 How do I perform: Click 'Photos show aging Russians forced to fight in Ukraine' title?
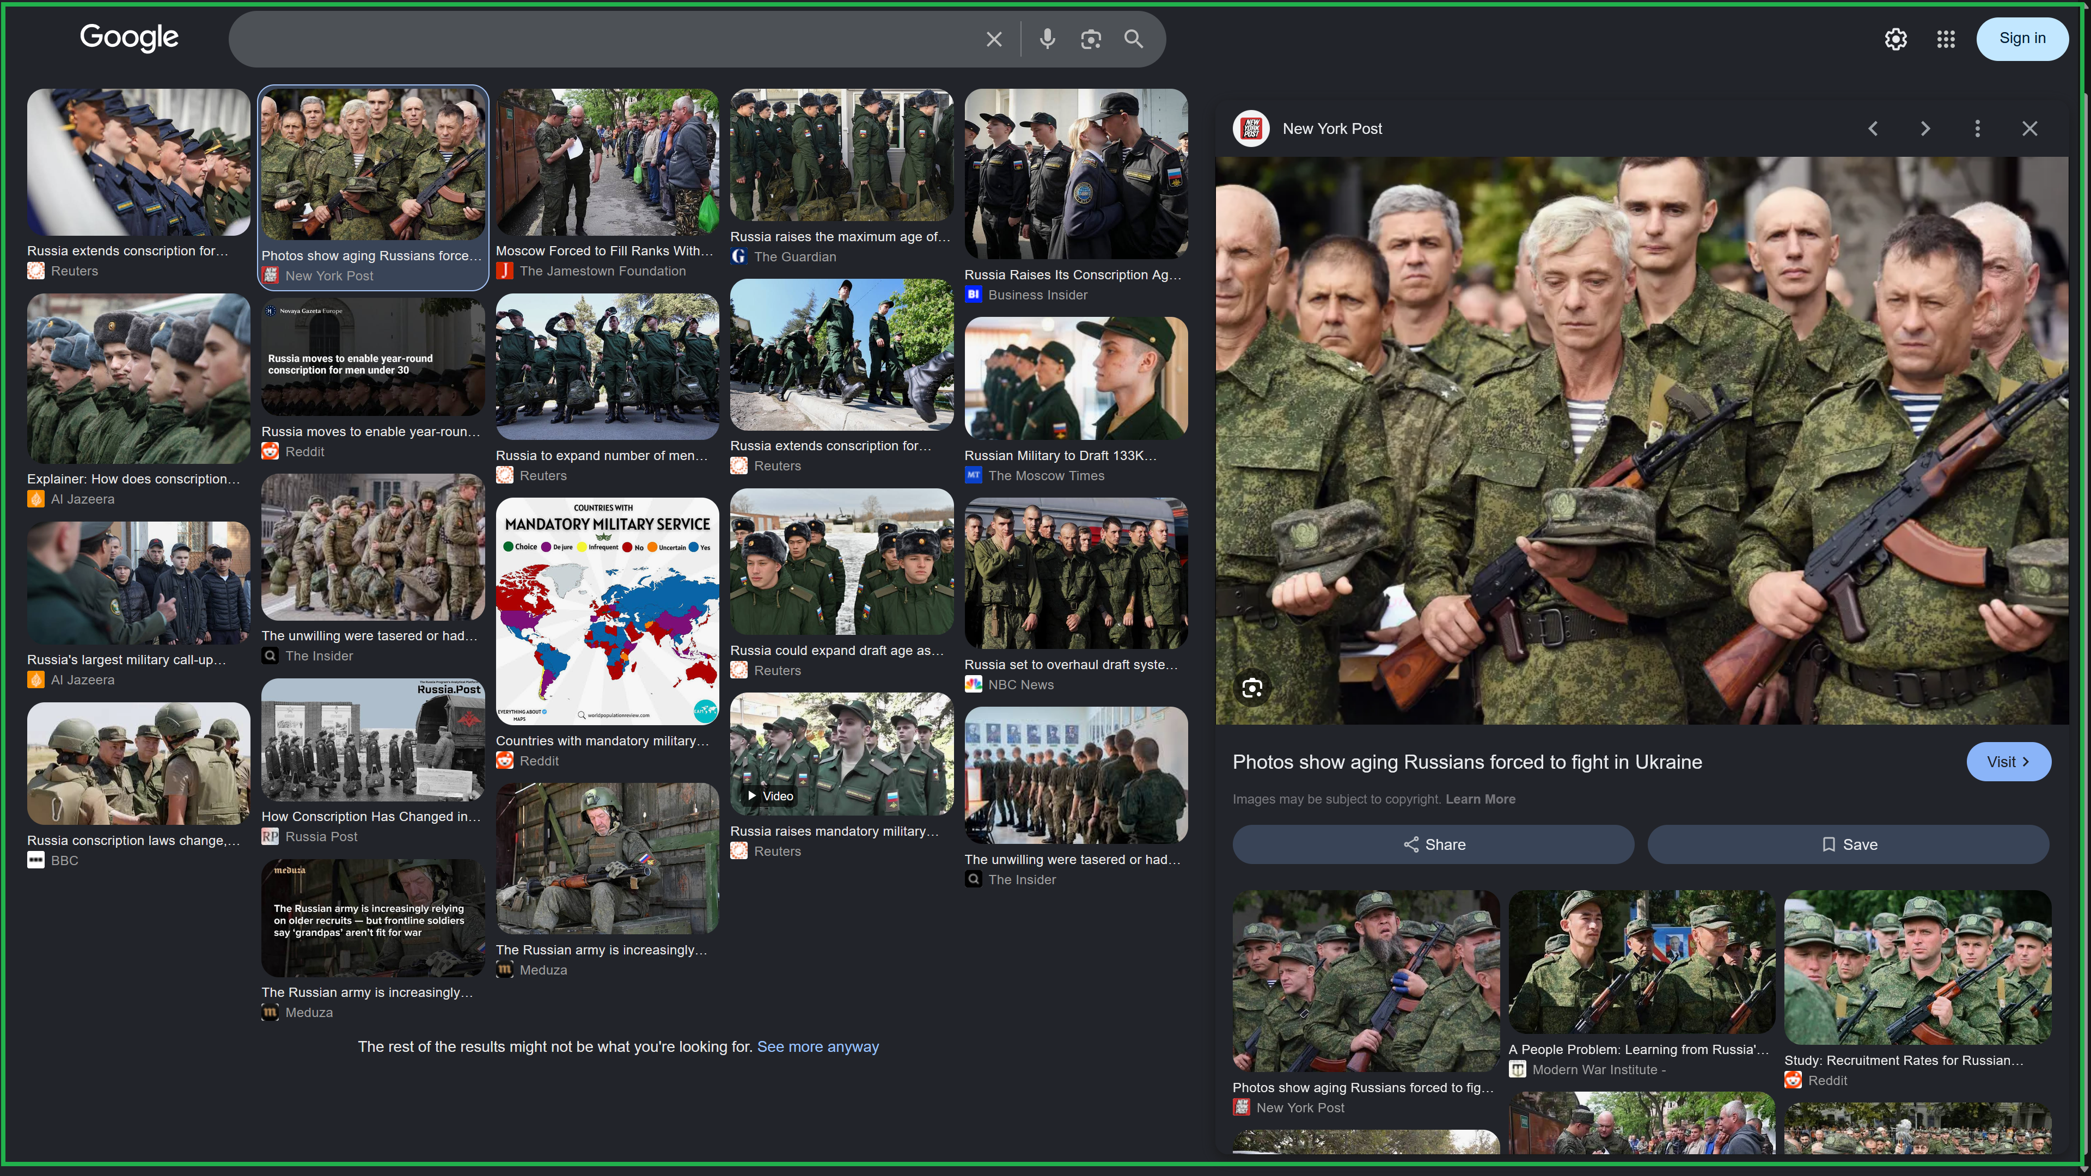(x=1467, y=762)
